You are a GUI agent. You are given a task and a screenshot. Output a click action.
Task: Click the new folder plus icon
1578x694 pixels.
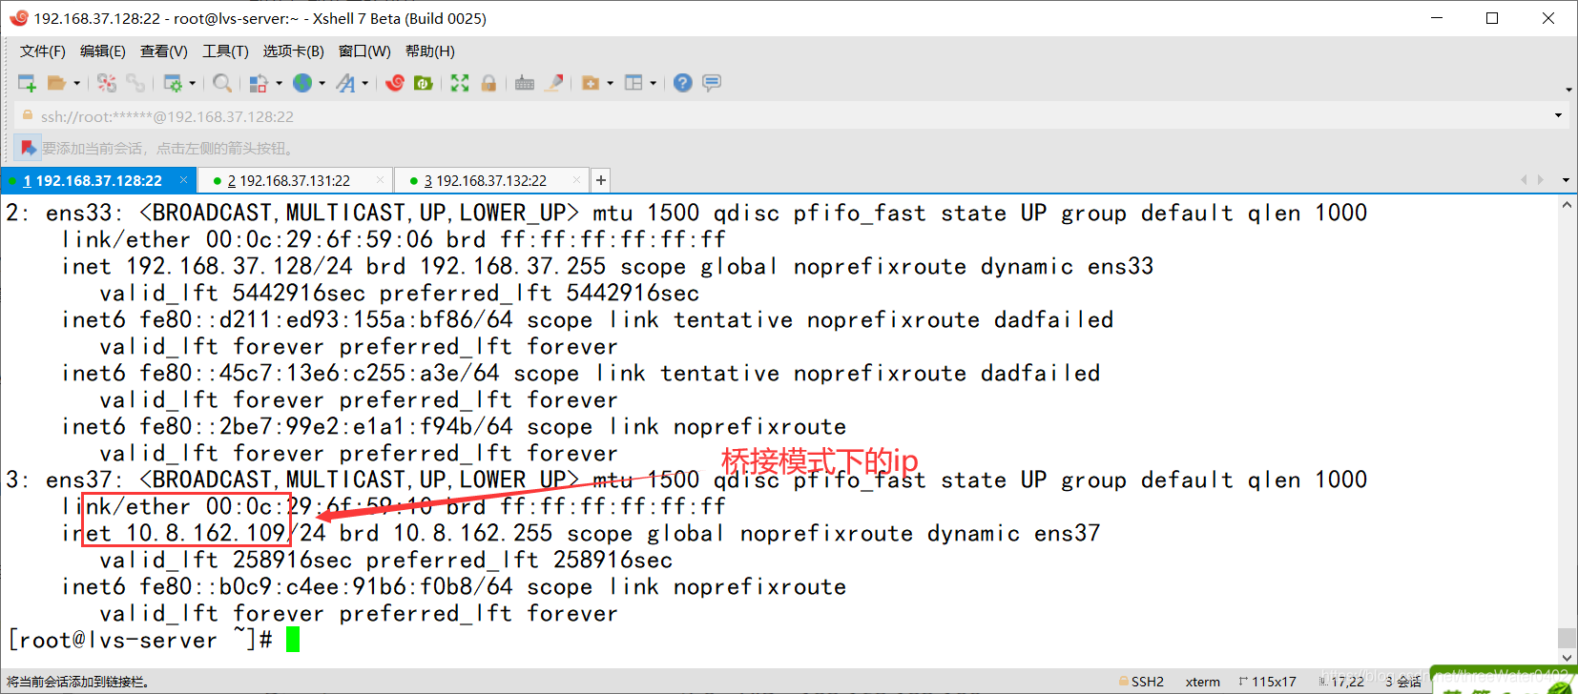click(591, 83)
